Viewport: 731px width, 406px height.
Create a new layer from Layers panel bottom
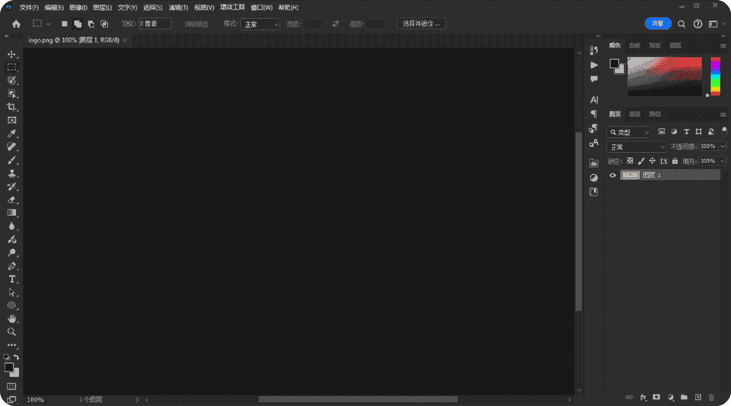pyautogui.click(x=698, y=397)
